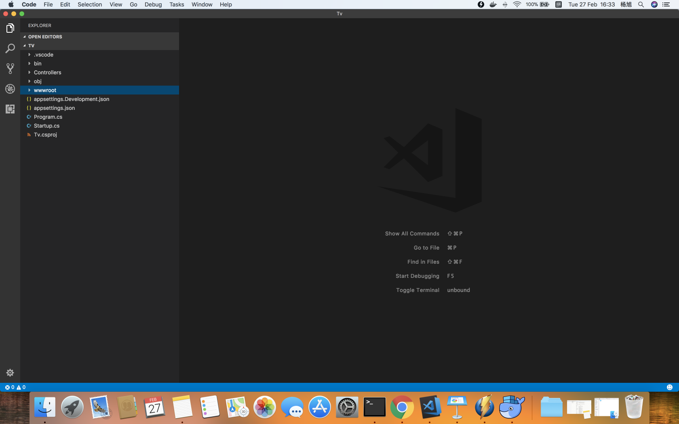Click the errors and warnings status indicator

[15, 387]
